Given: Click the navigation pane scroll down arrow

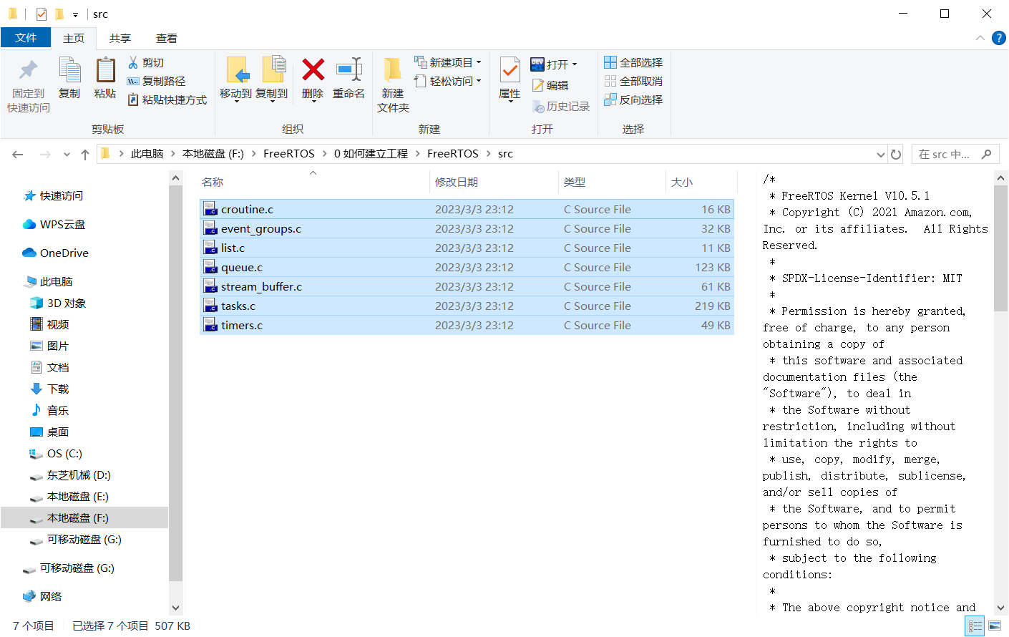Looking at the screenshot, I should [176, 608].
